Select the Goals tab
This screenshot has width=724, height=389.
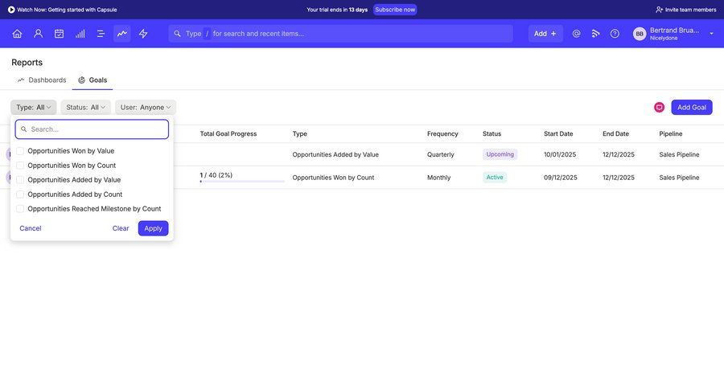point(93,80)
